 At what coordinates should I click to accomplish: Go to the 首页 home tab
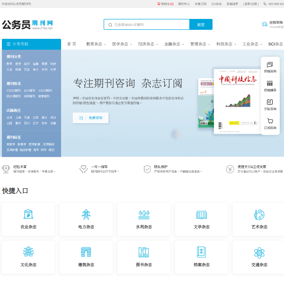[71, 44]
